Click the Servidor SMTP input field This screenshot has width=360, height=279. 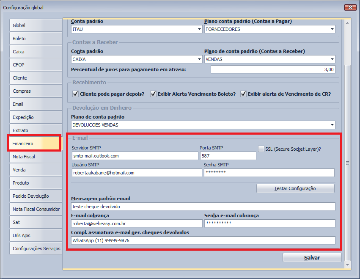point(134,156)
